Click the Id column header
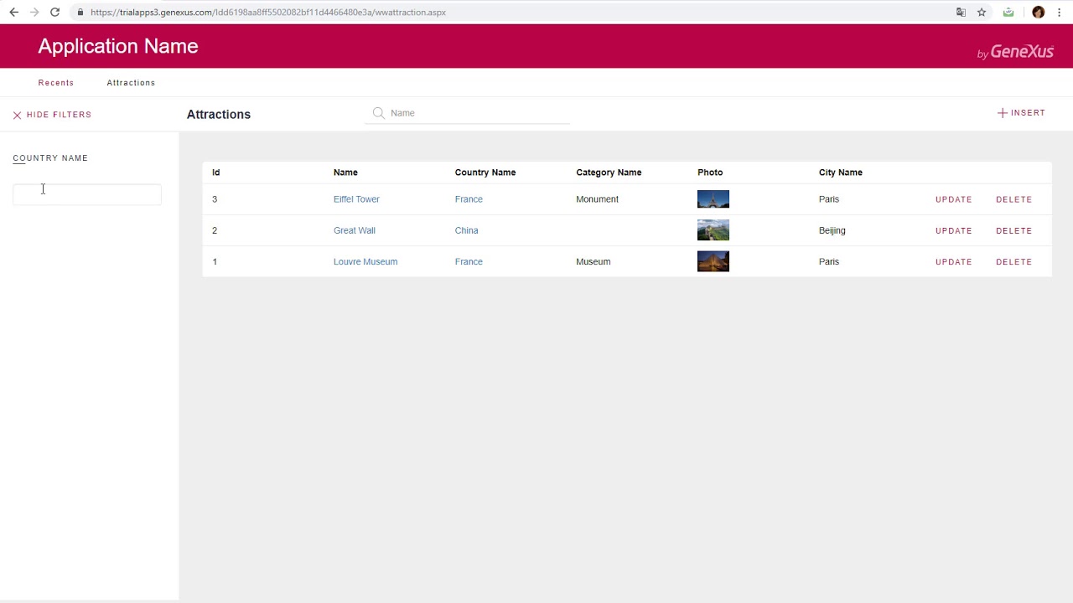The height and width of the screenshot is (603, 1073). point(216,173)
